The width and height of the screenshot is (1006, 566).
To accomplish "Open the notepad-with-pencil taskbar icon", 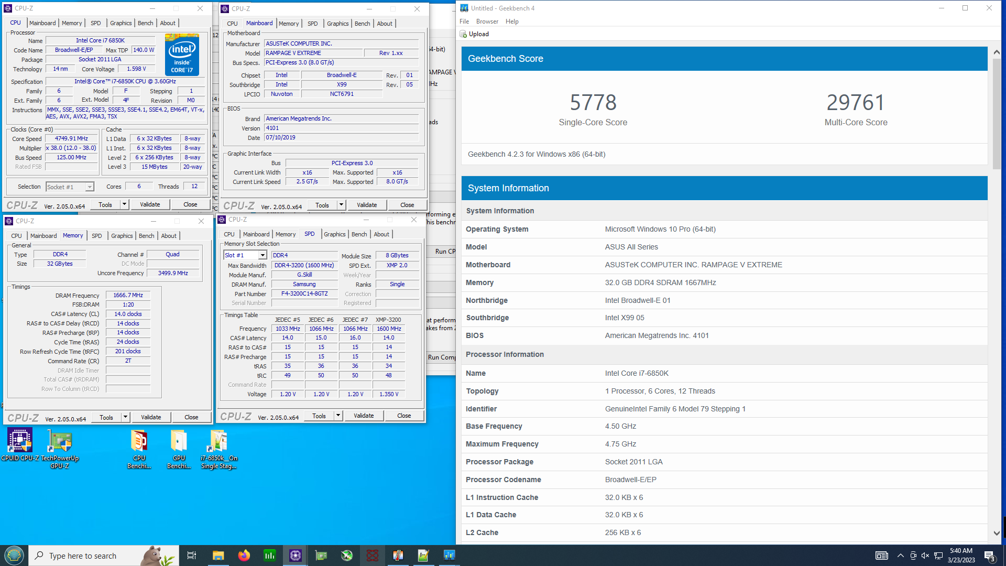I will (423, 556).
